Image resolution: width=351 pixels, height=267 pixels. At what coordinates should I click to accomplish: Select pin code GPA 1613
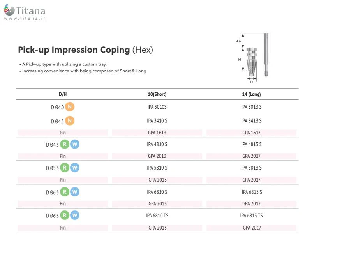coord(157,133)
